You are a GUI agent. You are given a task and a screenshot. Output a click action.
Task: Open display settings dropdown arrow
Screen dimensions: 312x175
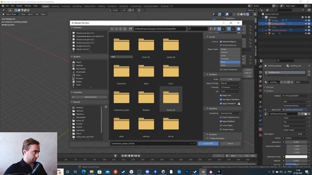[x=223, y=29]
